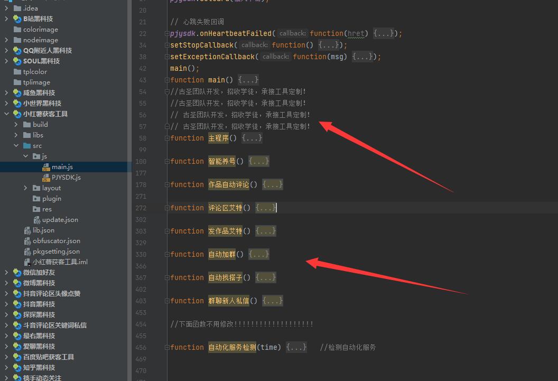Expand the folded 主程序 function body
Screen dimensions: 558x381
pyautogui.click(x=252, y=138)
